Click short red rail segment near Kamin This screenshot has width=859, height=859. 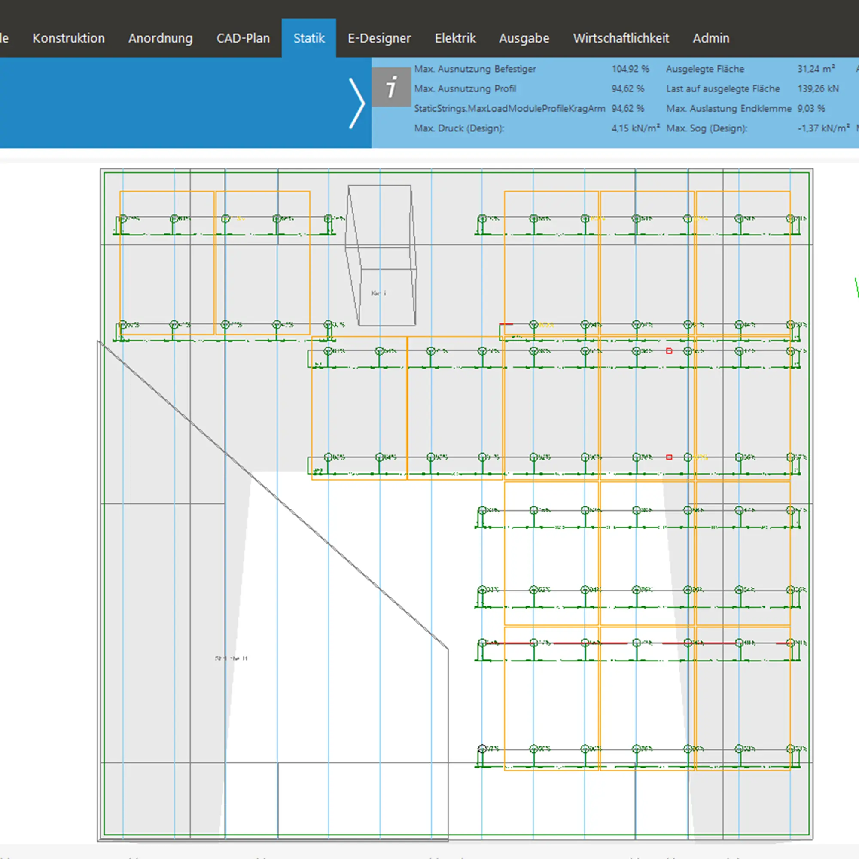(506, 324)
